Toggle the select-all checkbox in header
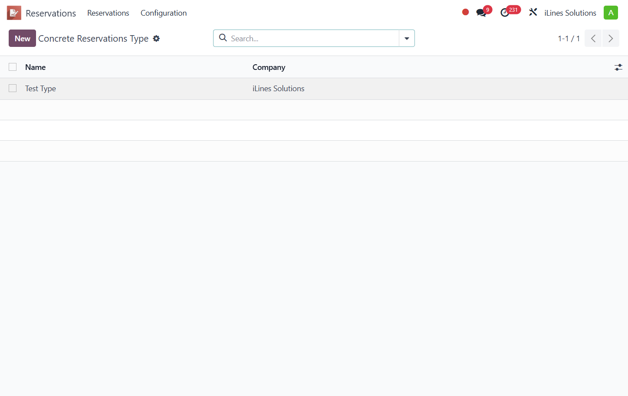 (13, 67)
